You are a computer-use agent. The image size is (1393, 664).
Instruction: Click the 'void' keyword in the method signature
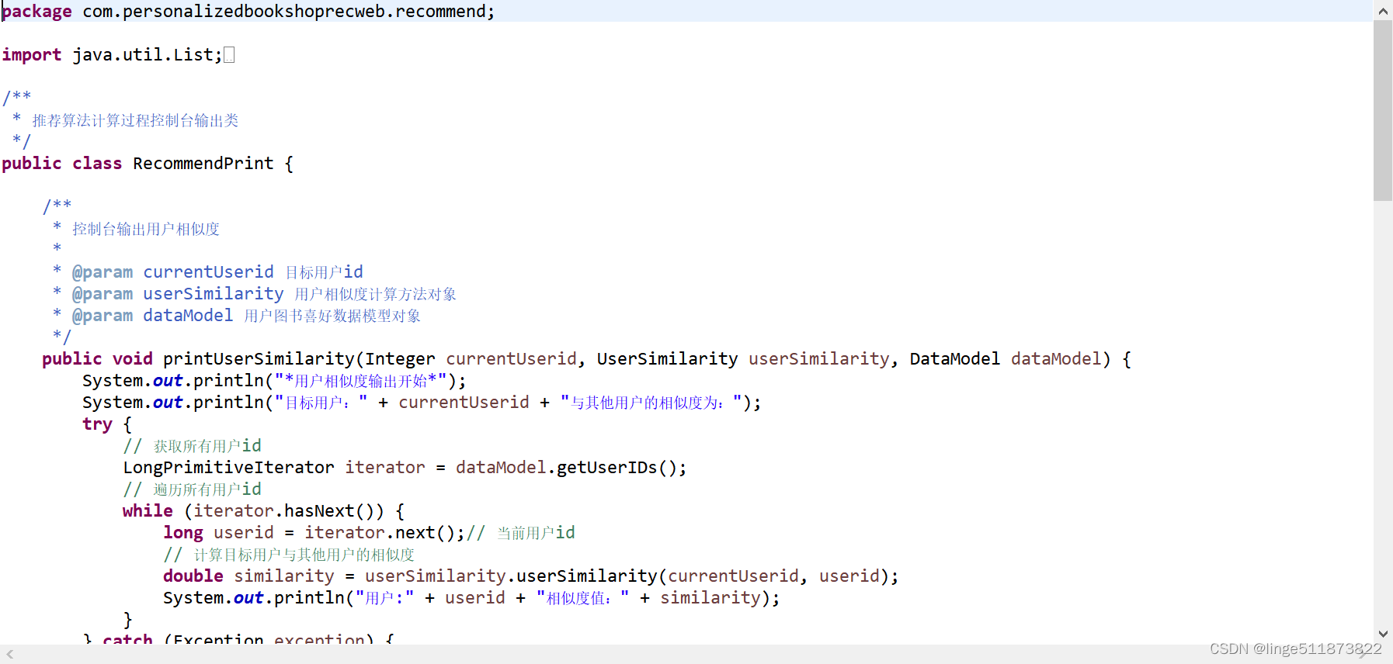pos(133,359)
